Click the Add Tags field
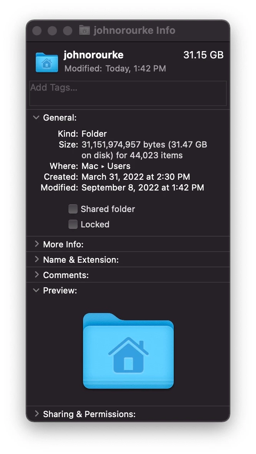This screenshot has width=256, height=454. pyautogui.click(x=128, y=93)
